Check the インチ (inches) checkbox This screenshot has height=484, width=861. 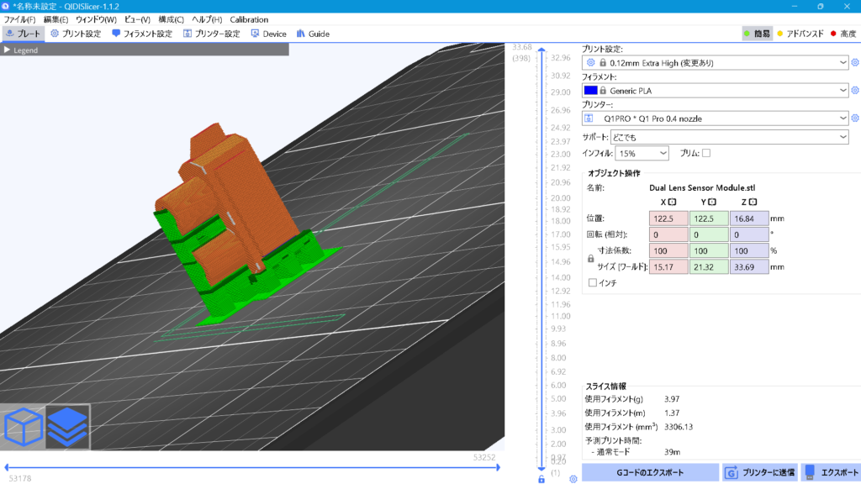[x=593, y=283]
